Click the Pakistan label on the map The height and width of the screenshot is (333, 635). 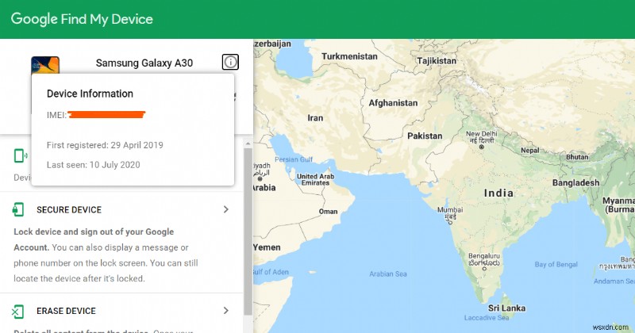tap(425, 136)
